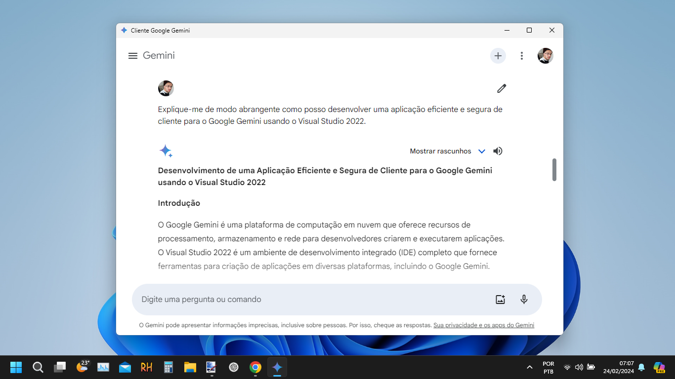The image size is (675, 379).
Task: Open the clock showing 07:07 24/02/2024
Action: (x=619, y=367)
